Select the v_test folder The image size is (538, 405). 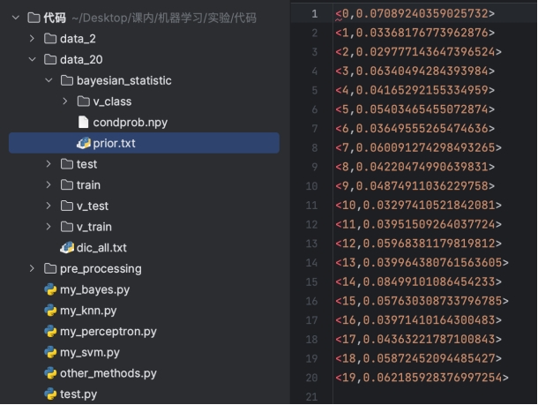pos(93,206)
